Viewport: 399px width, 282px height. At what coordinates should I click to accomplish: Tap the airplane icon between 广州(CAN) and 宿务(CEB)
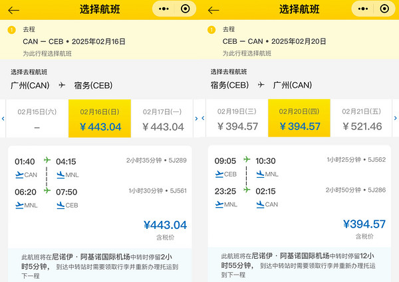coord(62,85)
